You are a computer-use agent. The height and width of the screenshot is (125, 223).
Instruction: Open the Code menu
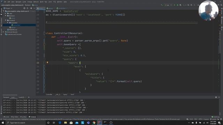click(x=24, y=2)
